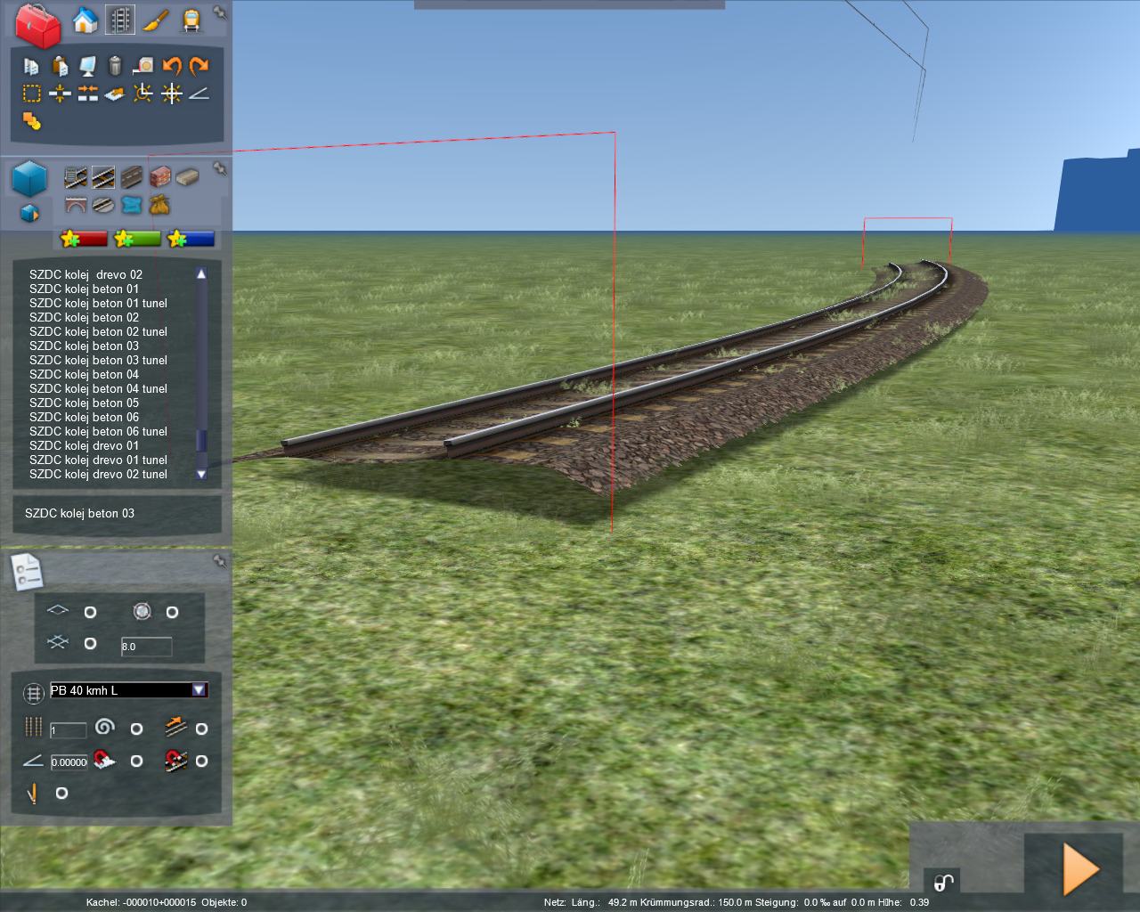This screenshot has height=912, width=1140.
Task: Click the large blue cube icon
Action: coord(29,178)
